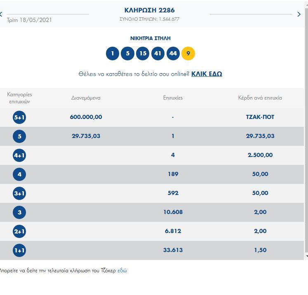Select the 3+1 category badge
The image size is (308, 295).
pos(19,193)
